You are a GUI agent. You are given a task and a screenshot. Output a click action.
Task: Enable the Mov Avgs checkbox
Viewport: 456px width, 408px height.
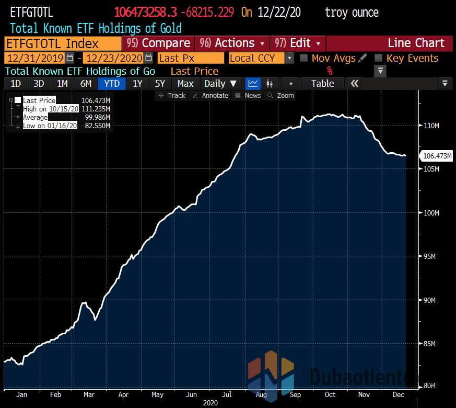304,58
